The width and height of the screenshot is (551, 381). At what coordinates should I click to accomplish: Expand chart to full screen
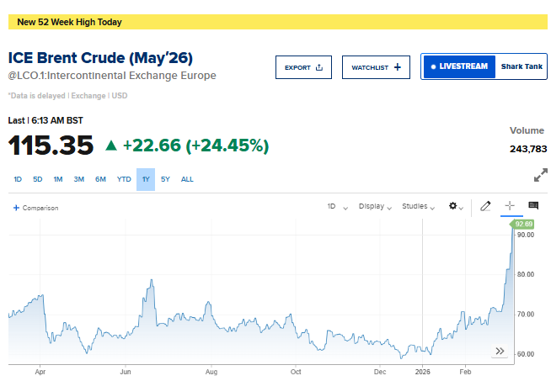pyautogui.click(x=541, y=176)
